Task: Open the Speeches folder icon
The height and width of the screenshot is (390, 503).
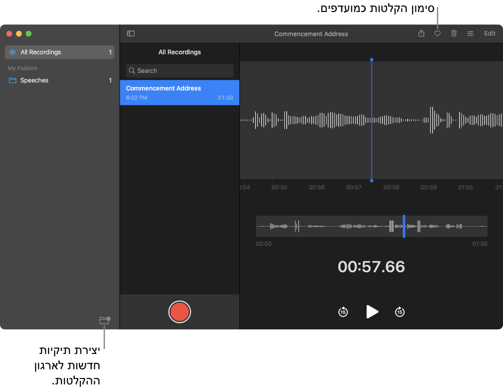Action: click(11, 80)
